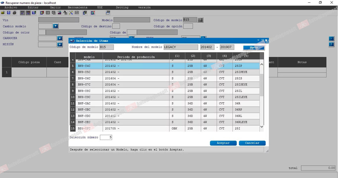
Task: Select row 12, model BNF-YBC
Action: click(x=165, y=110)
